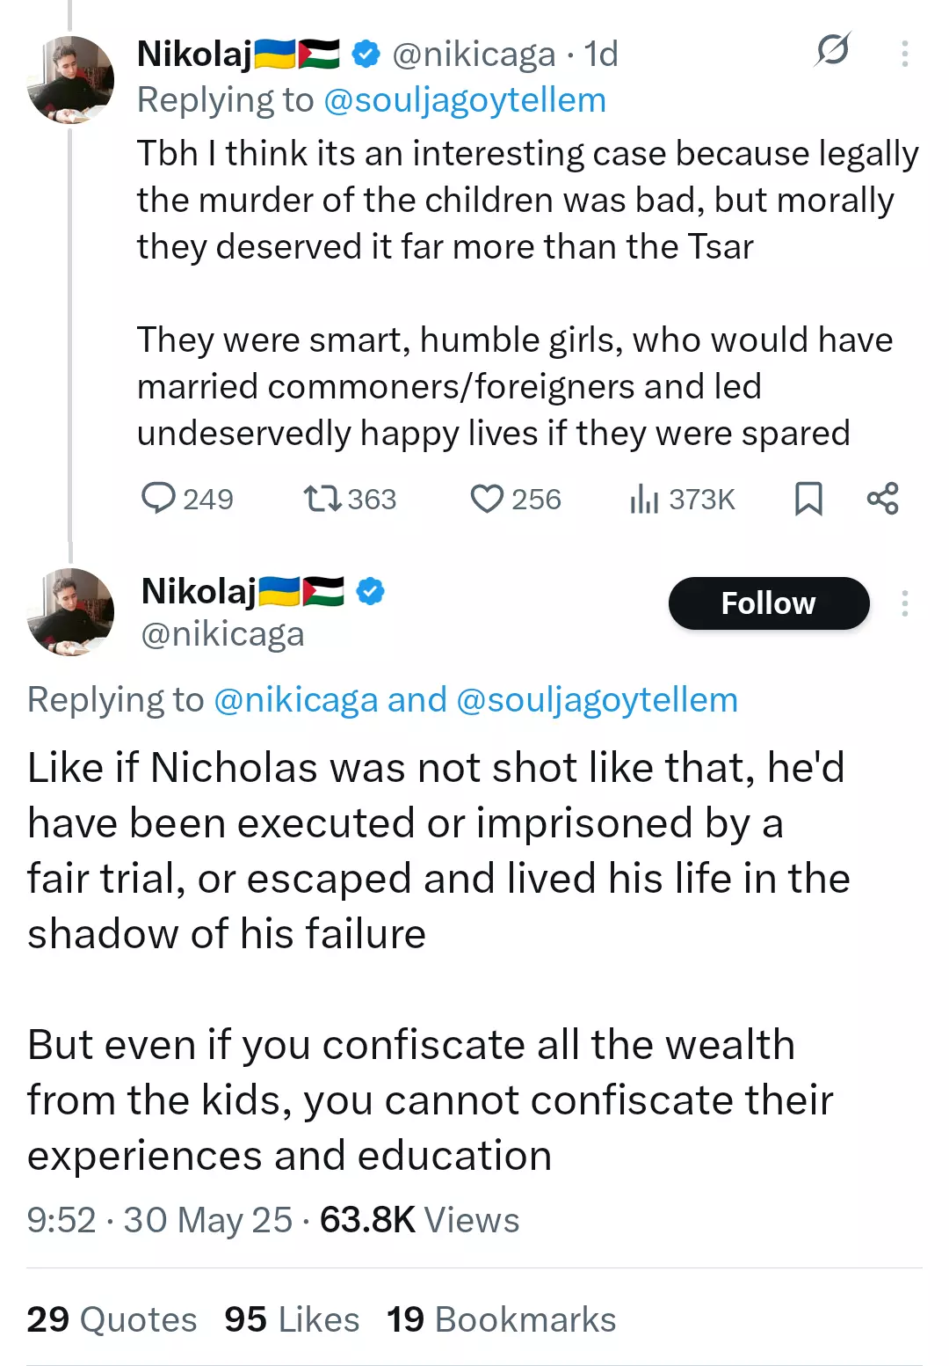Open the reply icon showing 249 comments

pyautogui.click(x=159, y=498)
